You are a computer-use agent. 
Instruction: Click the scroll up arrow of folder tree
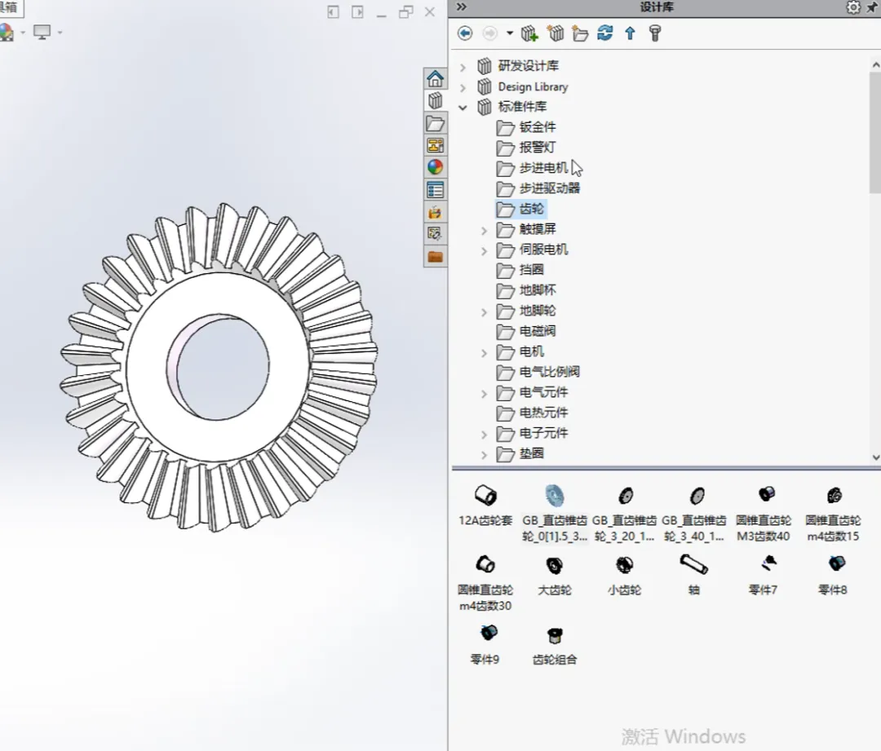pyautogui.click(x=875, y=64)
